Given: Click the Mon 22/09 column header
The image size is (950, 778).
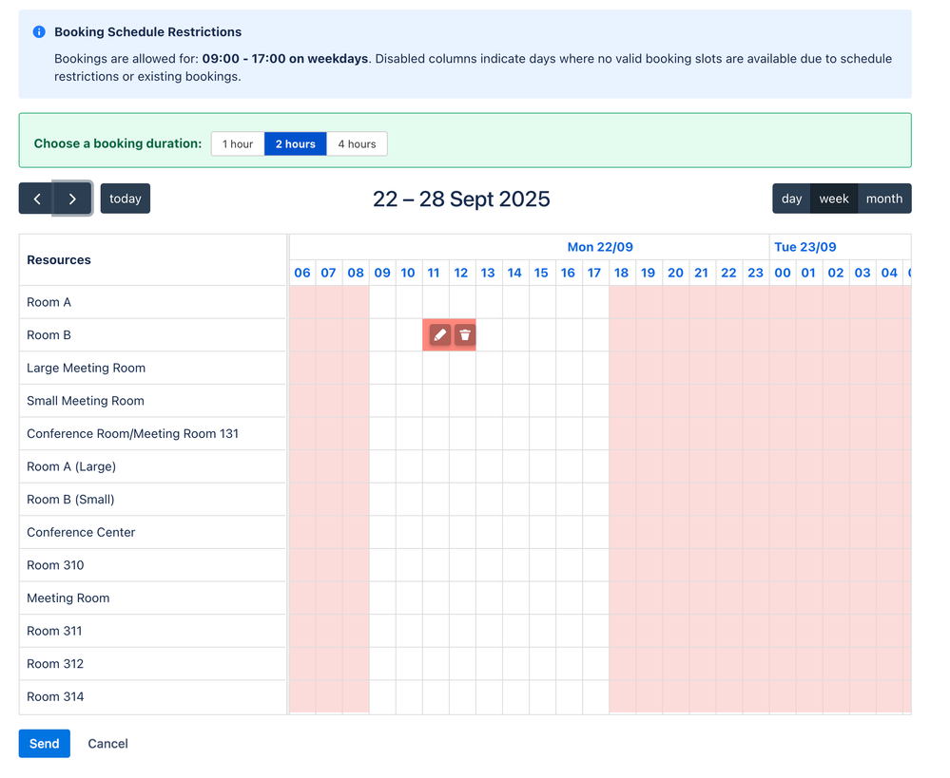Looking at the screenshot, I should pos(599,247).
